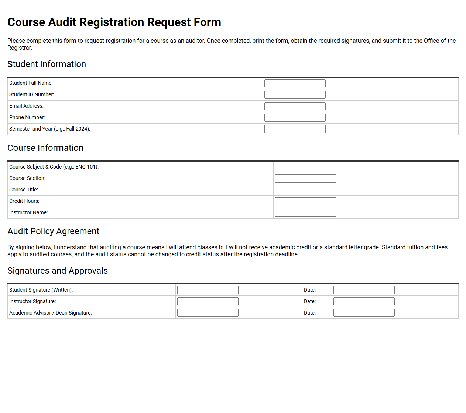Click the 'Course Section:' label
Screen dimensions: 466x413
coord(27,178)
